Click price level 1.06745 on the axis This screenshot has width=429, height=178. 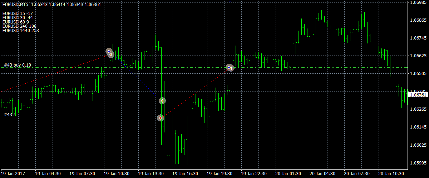point(418,38)
